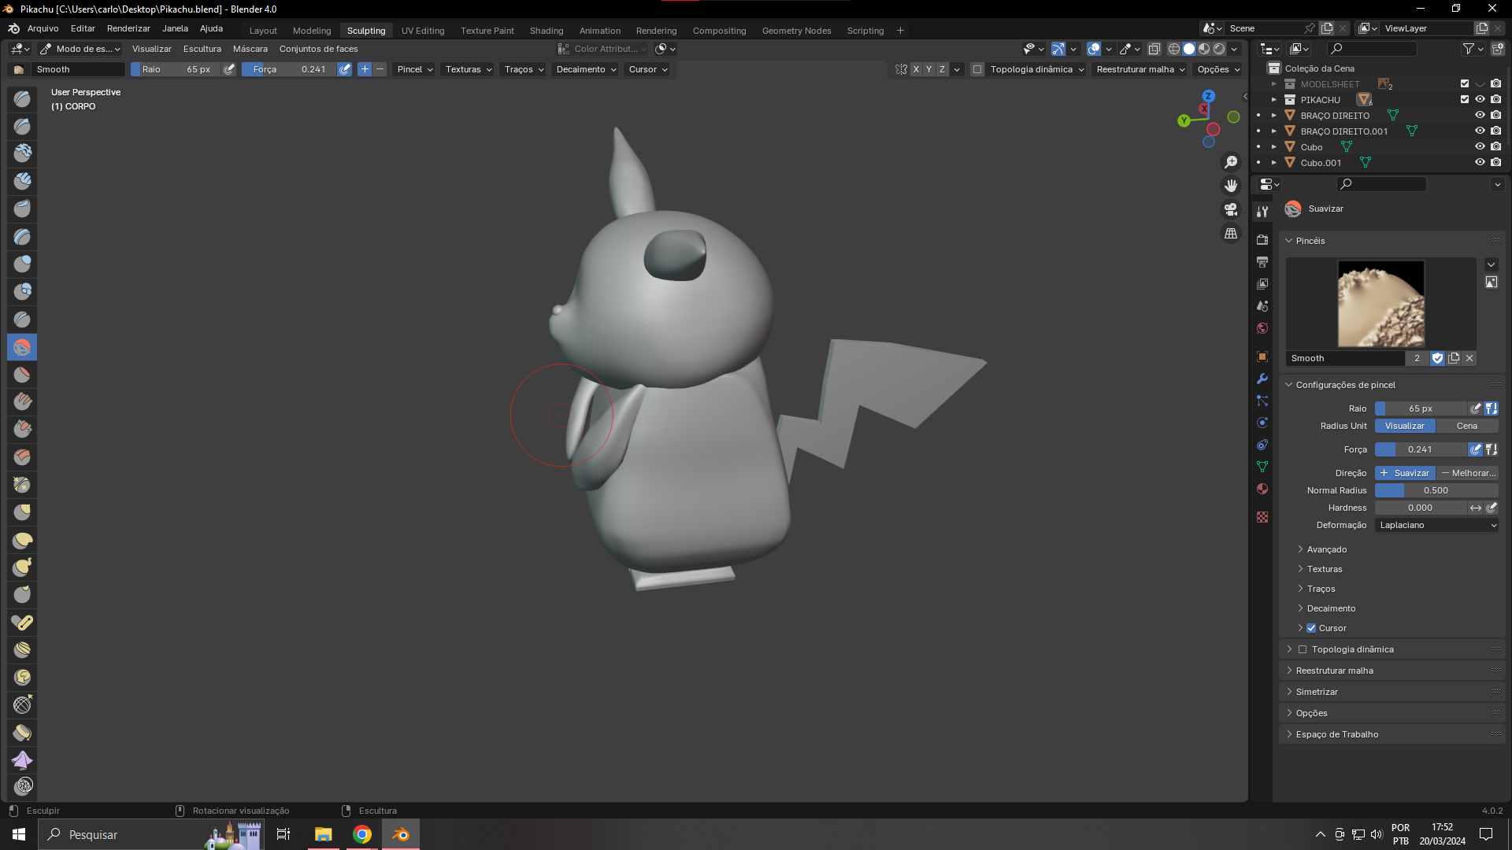Uncheck the Cursor checkbox in brush settings
The image size is (1512, 850).
(1311, 628)
